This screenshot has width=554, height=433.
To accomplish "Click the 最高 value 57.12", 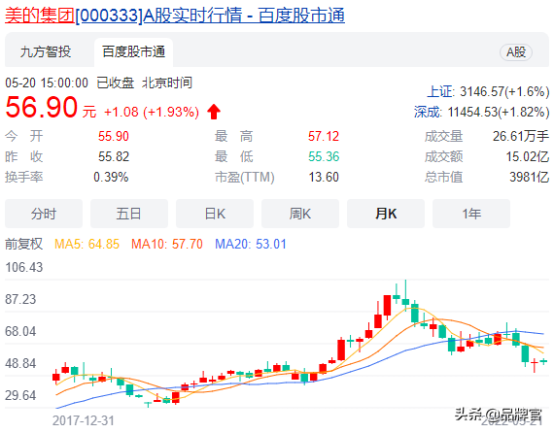I will [324, 136].
